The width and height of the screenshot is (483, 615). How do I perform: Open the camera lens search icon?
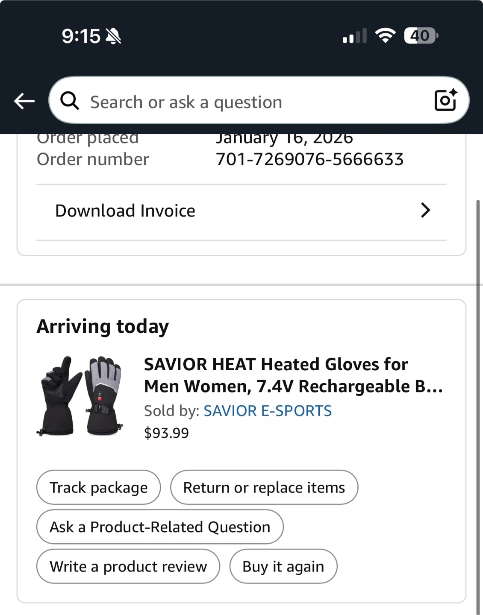click(445, 100)
